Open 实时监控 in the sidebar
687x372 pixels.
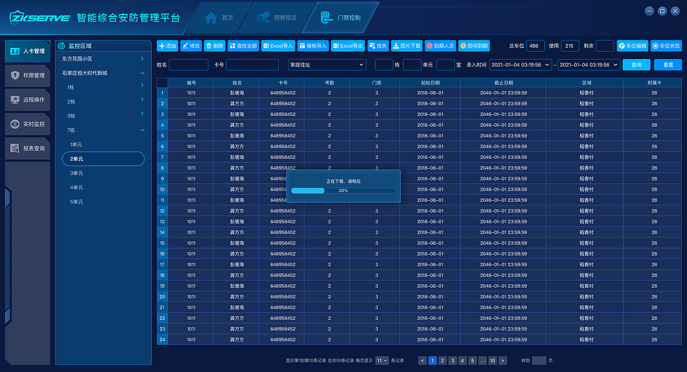28,124
